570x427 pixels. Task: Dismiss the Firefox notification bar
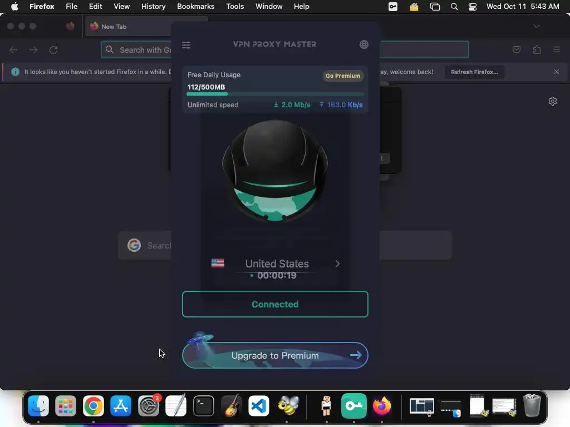[x=557, y=72]
